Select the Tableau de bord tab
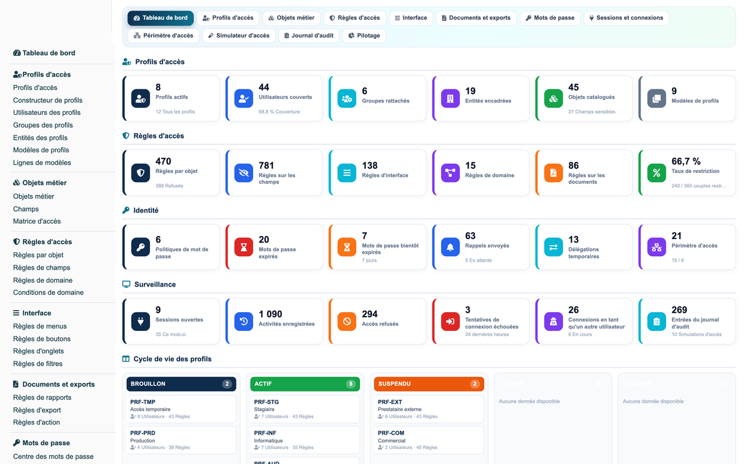 coord(161,18)
